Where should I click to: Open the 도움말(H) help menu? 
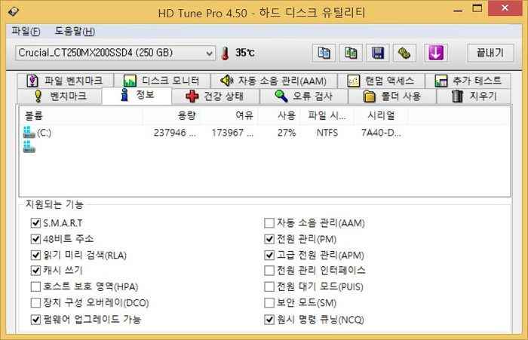(x=75, y=32)
